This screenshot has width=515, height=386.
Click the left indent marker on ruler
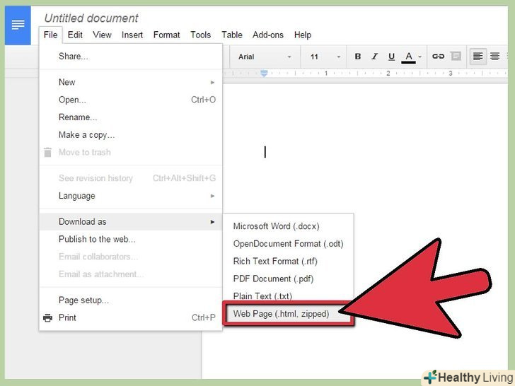(264, 74)
